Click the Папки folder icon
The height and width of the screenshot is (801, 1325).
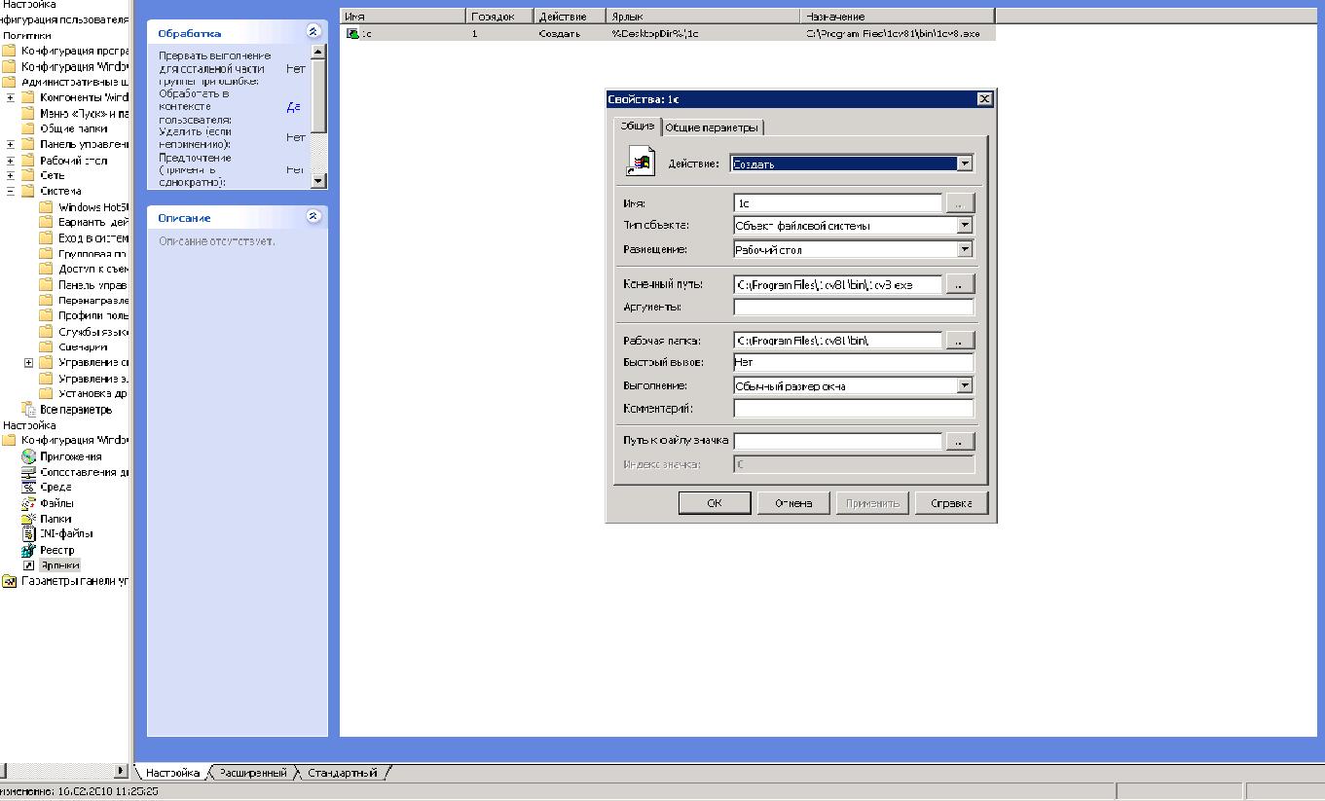(28, 519)
